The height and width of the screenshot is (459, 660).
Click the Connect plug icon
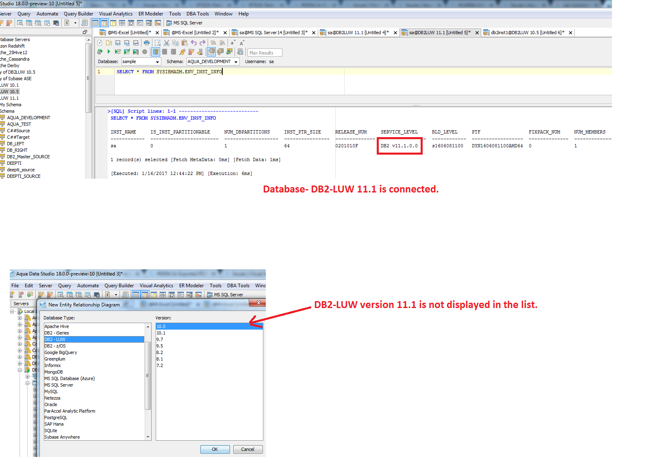coord(182,52)
